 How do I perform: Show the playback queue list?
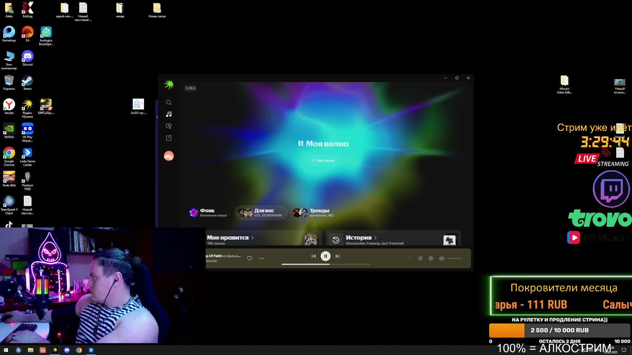(x=420, y=258)
